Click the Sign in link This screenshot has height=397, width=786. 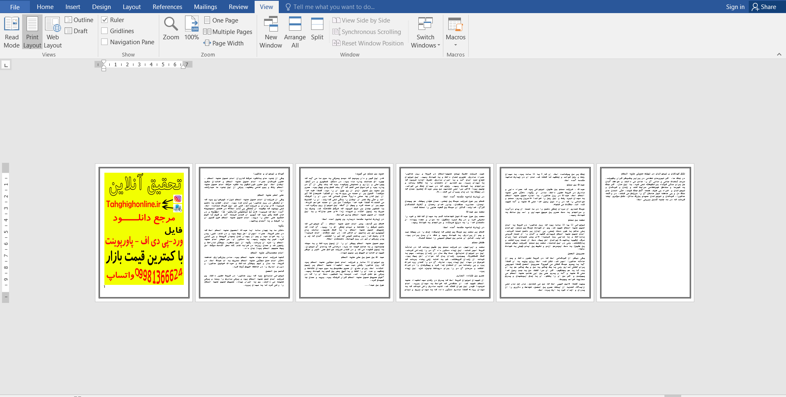735,7
